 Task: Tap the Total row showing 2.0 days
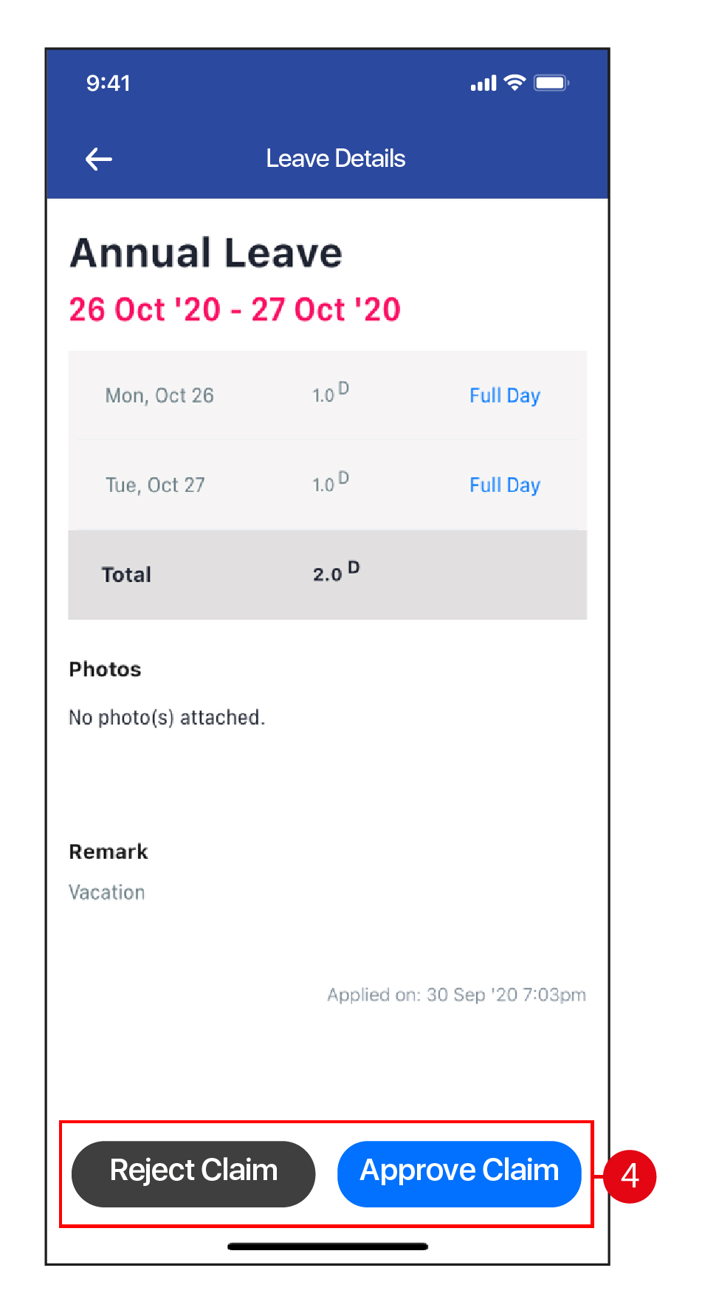pos(327,575)
